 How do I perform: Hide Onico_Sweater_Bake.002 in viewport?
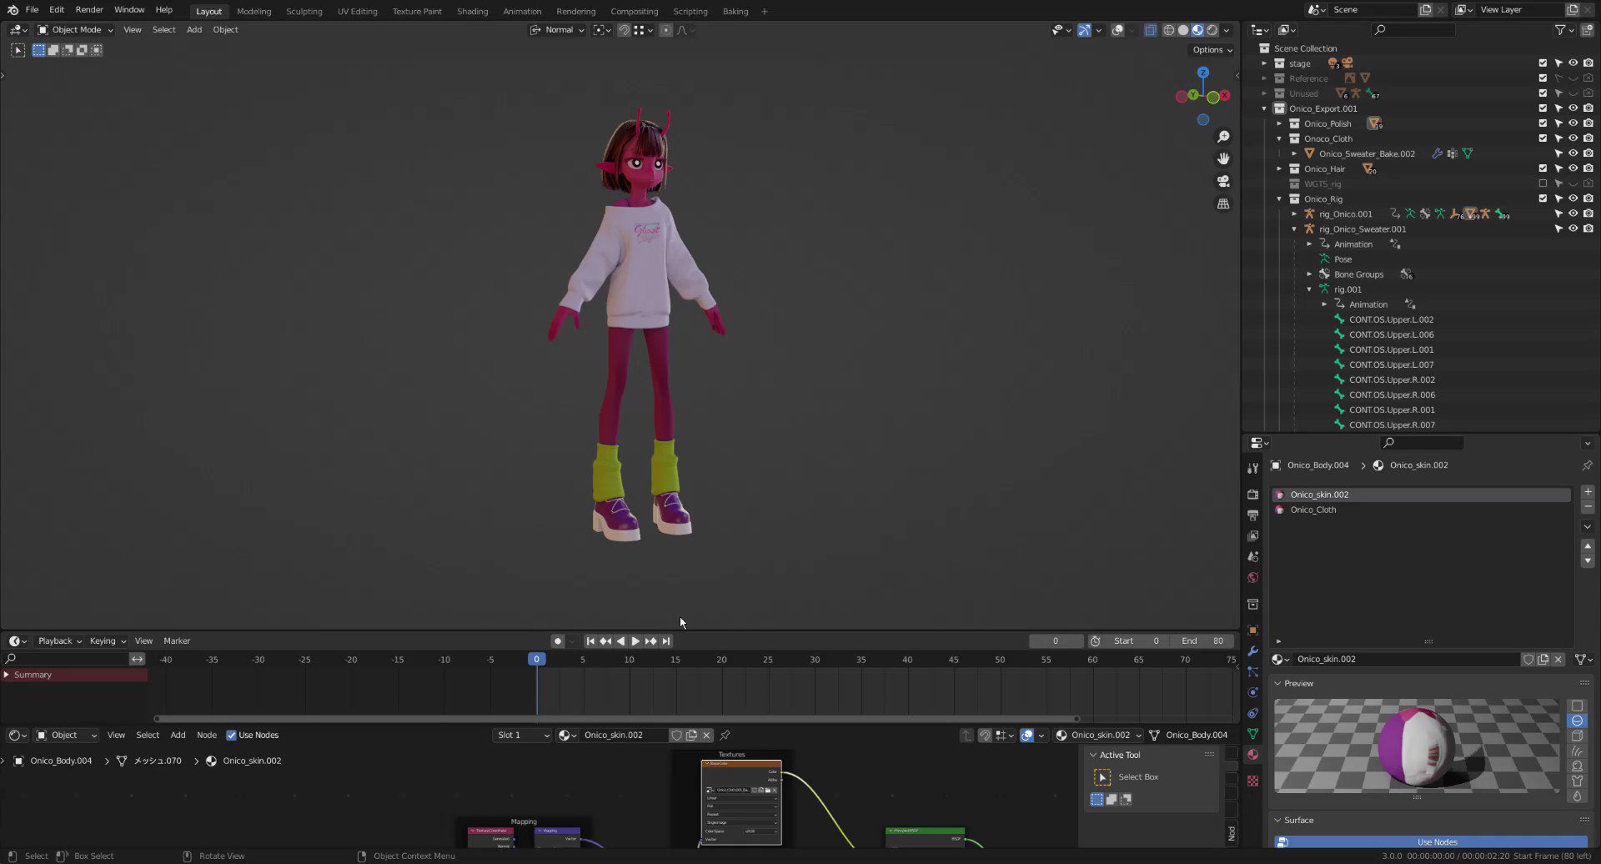tap(1573, 153)
